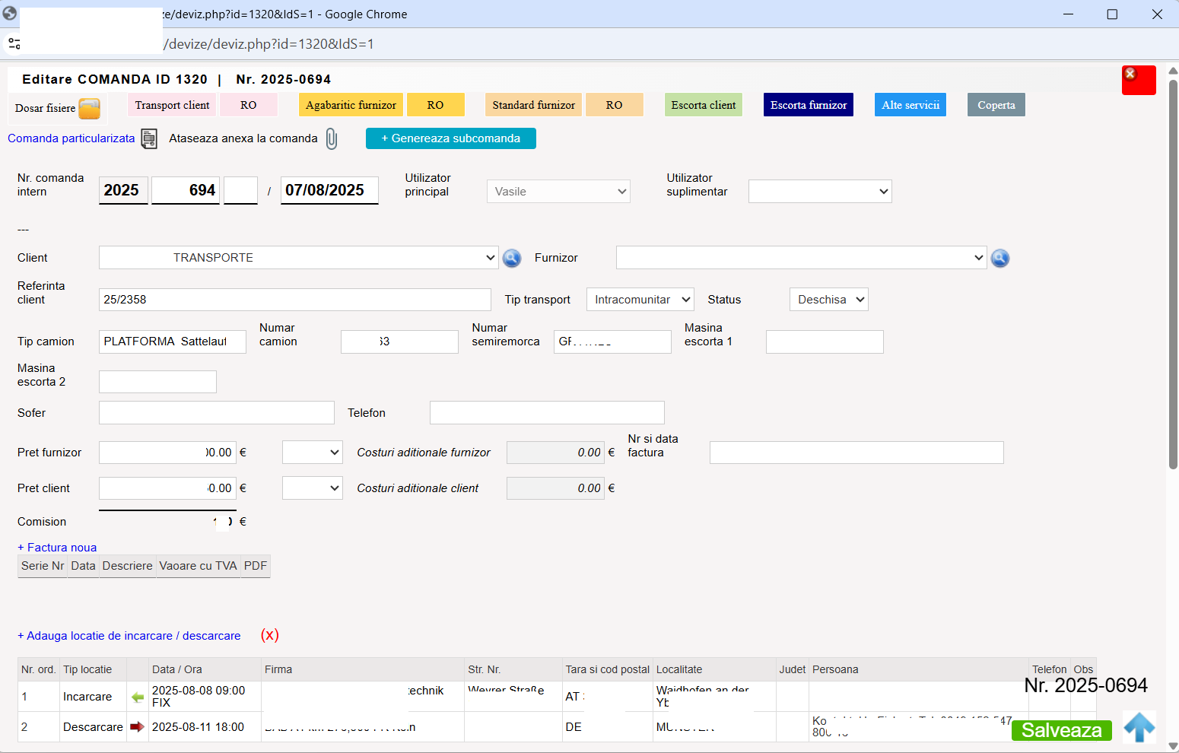This screenshot has height=753, width=1179.
Task: Click the Masina escorta 2 field
Action: [x=157, y=382]
